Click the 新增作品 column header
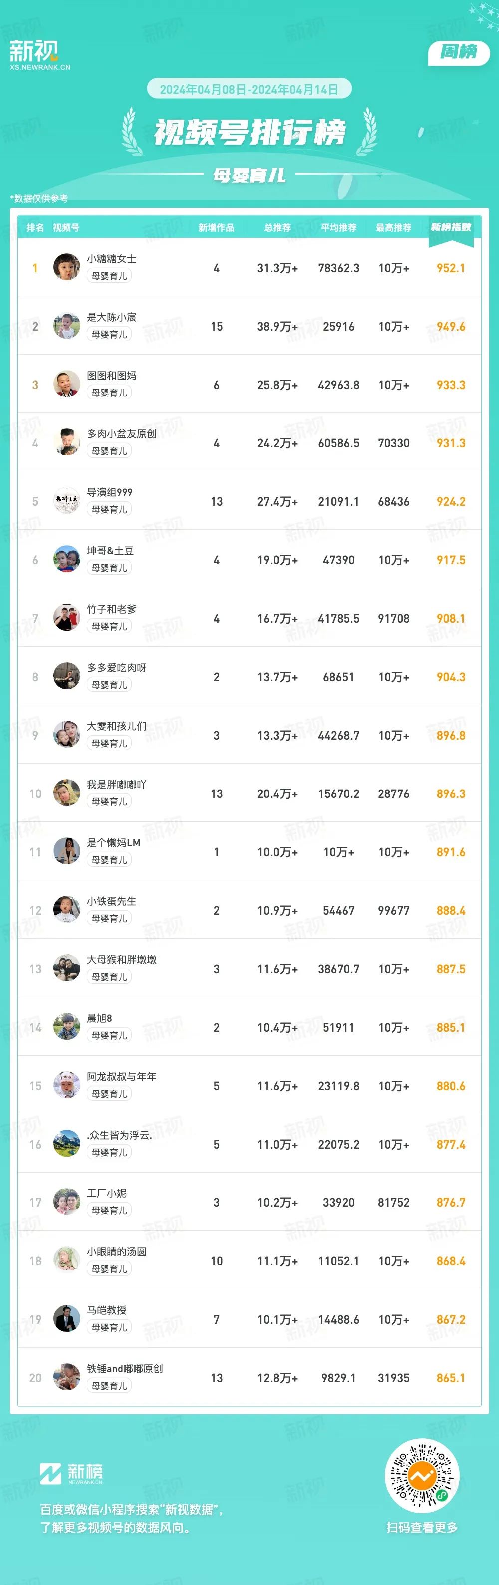 click(x=216, y=228)
